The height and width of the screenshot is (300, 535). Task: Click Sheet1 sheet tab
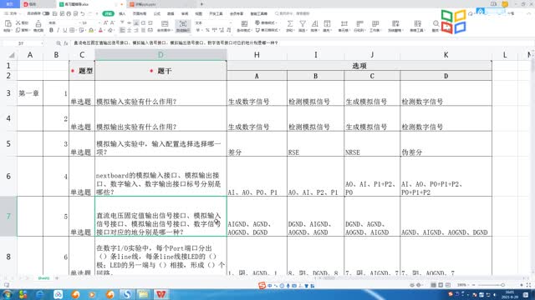coord(43,278)
